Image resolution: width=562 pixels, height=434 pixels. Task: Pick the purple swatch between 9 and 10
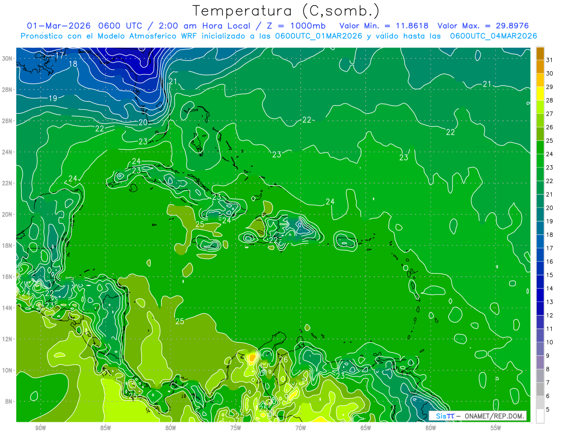(x=540, y=349)
